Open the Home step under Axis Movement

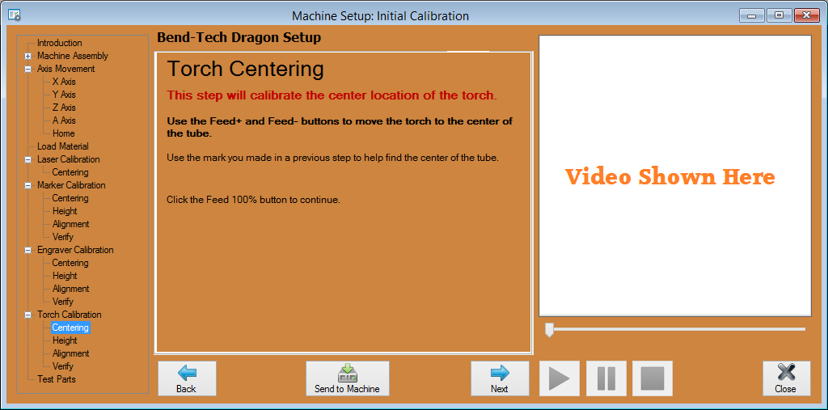point(63,133)
